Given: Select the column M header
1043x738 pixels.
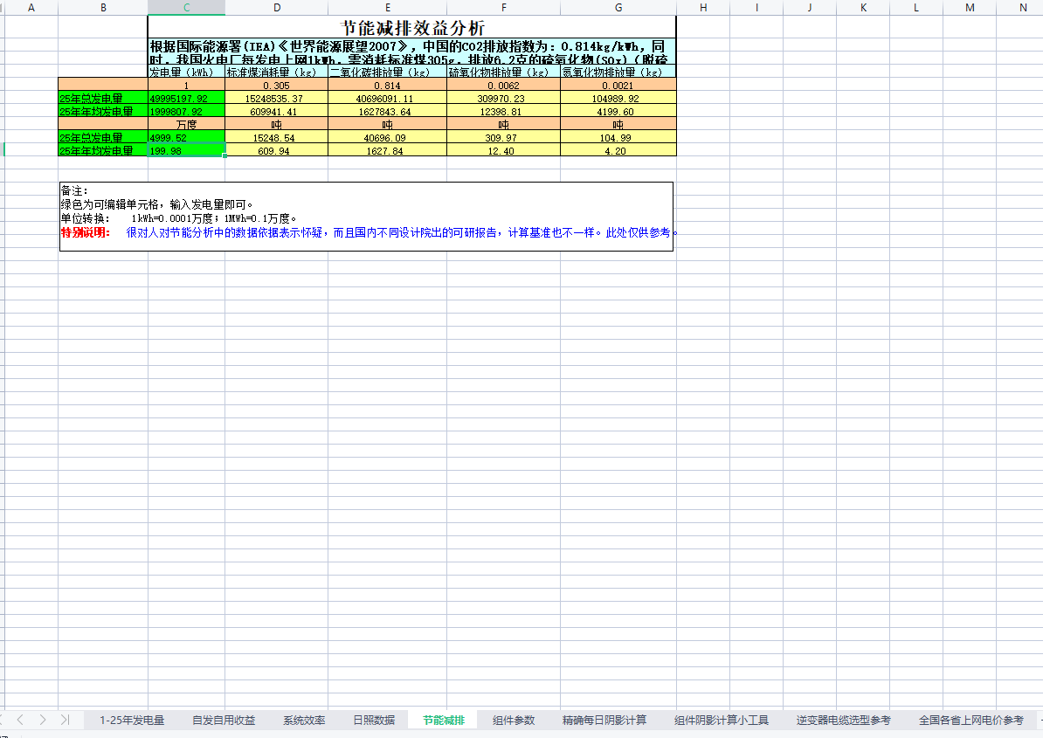Looking at the screenshot, I should [970, 7].
